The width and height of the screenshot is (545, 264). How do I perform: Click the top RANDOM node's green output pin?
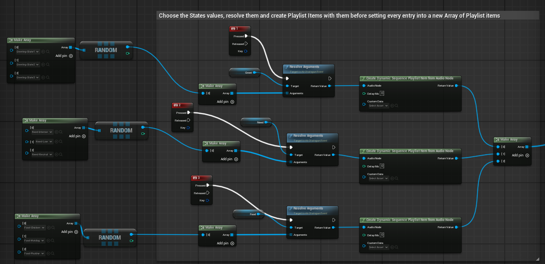127,54
